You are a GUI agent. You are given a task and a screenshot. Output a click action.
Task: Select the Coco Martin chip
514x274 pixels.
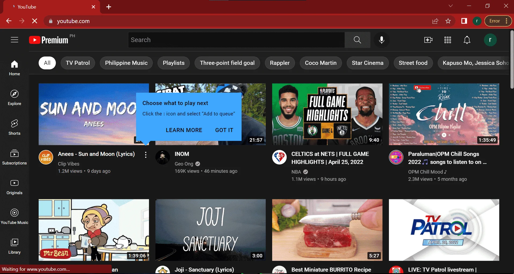click(x=321, y=63)
